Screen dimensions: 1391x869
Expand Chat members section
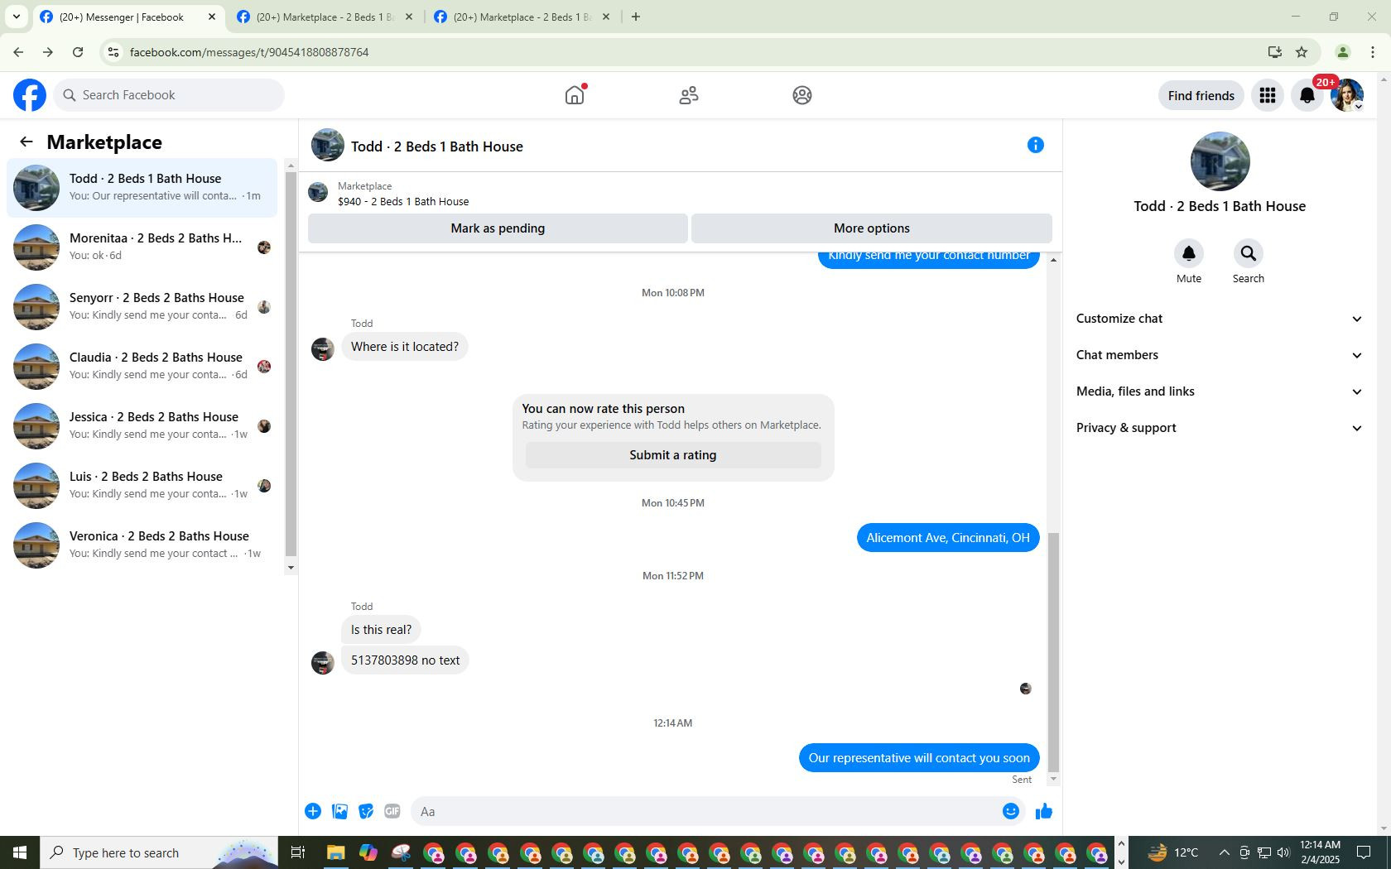point(1220,355)
